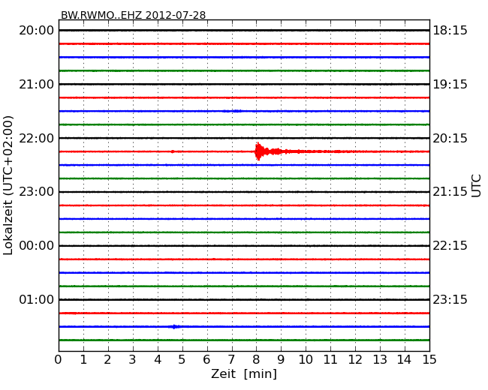The height and width of the screenshot is (390, 488).
Task: Click x-axis tick label 13
Action: [380, 360]
